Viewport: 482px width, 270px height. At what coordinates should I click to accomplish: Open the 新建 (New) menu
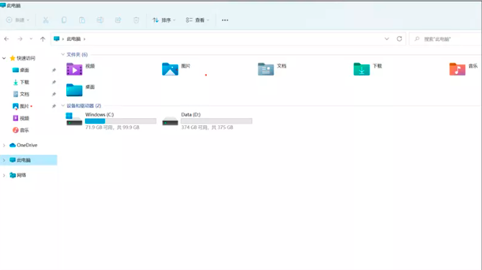18,20
